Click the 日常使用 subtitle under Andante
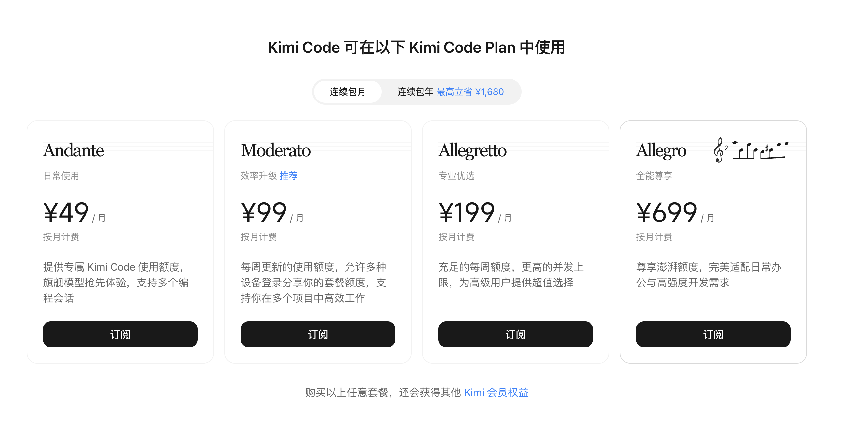The width and height of the screenshot is (848, 426). [x=61, y=176]
